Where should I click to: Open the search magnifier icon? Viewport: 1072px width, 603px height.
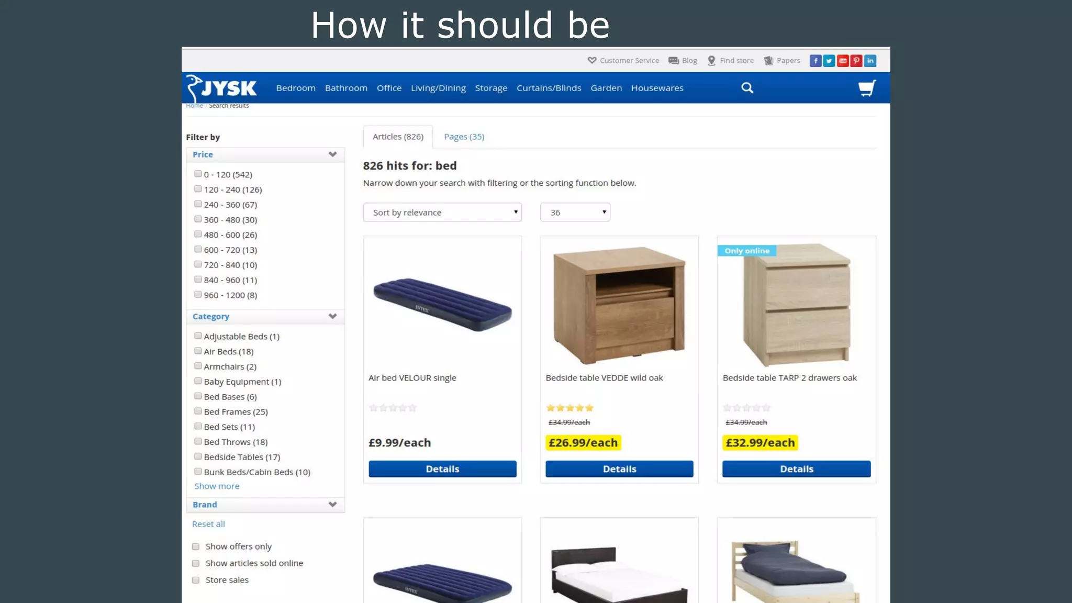(747, 88)
